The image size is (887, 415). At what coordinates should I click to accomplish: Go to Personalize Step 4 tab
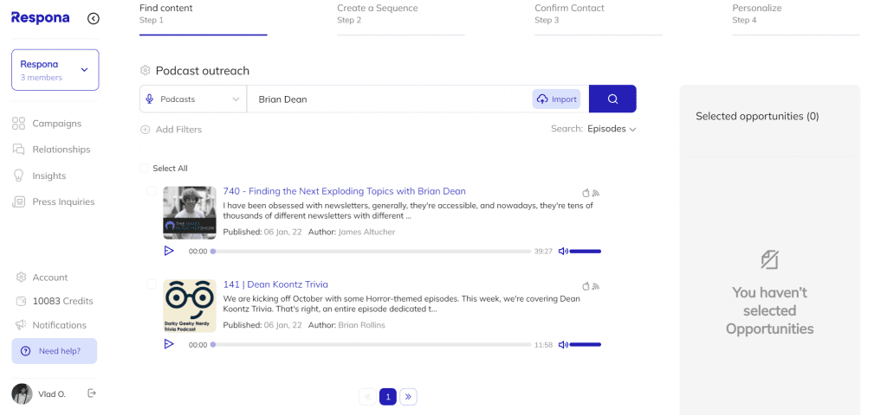[x=796, y=18]
